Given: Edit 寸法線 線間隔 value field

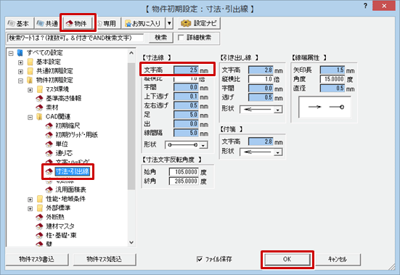Looking at the screenshot, I should click(187, 133).
